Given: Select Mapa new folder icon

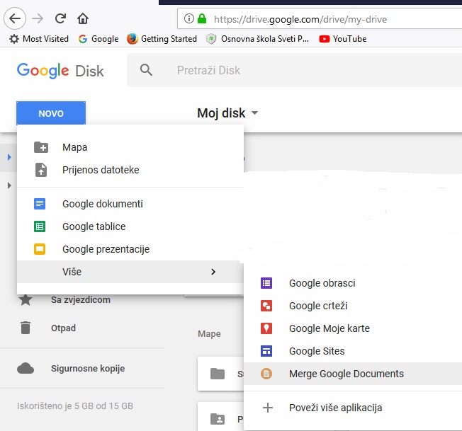Looking at the screenshot, I should click(41, 147).
